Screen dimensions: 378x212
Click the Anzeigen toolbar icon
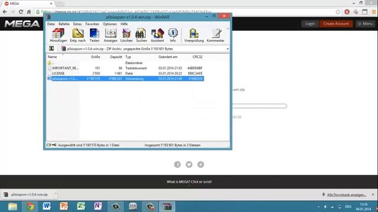pyautogui.click(x=110, y=35)
